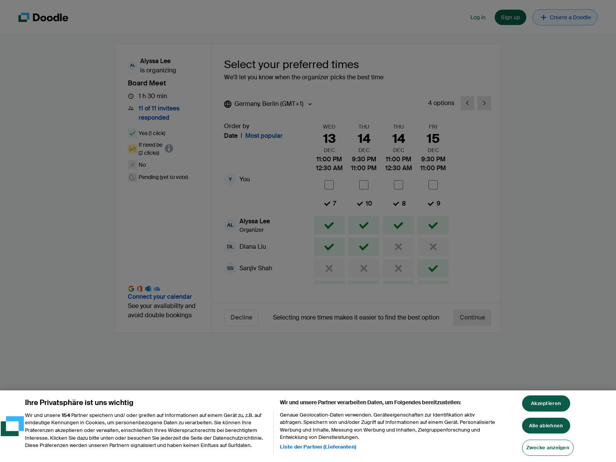Click the AL organizer avatar in sidebar
616x462 pixels.
click(132, 65)
